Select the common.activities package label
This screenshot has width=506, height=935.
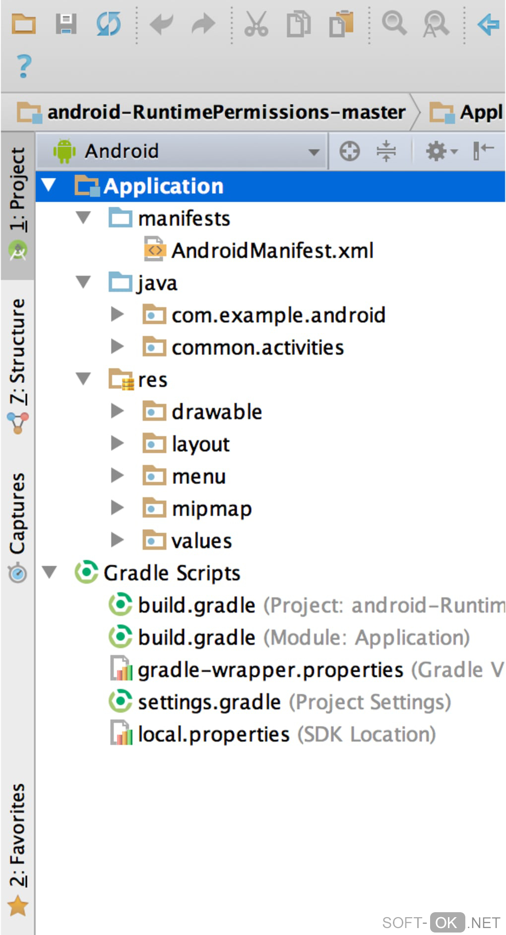pyautogui.click(x=257, y=347)
